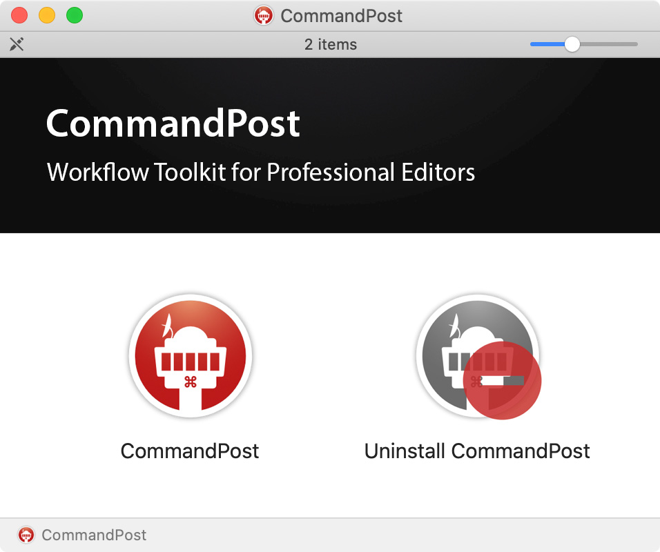Image resolution: width=660 pixels, height=552 pixels.
Task: Zoom the window with green button
Action: [x=75, y=16]
